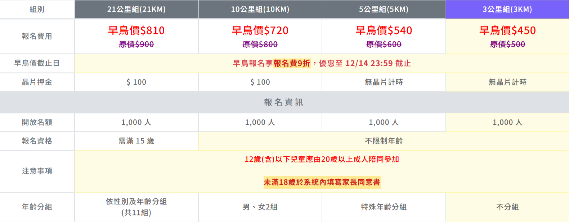This screenshot has width=569, height=222.
Task: Select the 早鳥價$540 early bird price
Action: (384, 30)
